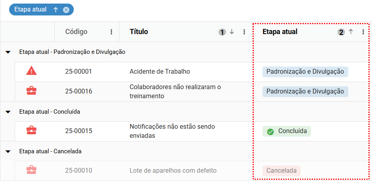Click the upward sort arrow in grouping chip
The width and height of the screenshot is (372, 181).
[56, 10]
